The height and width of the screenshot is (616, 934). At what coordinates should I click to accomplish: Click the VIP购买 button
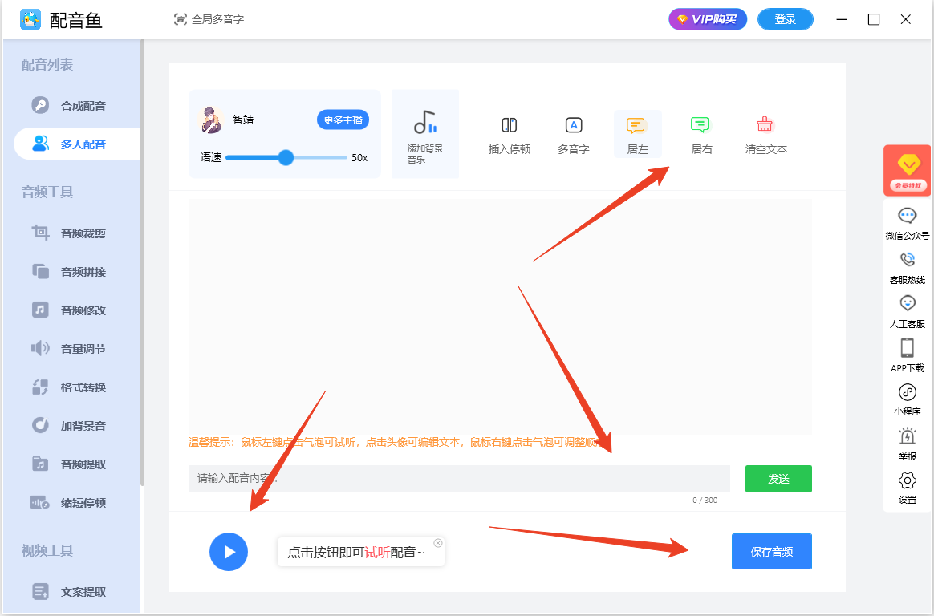point(708,19)
